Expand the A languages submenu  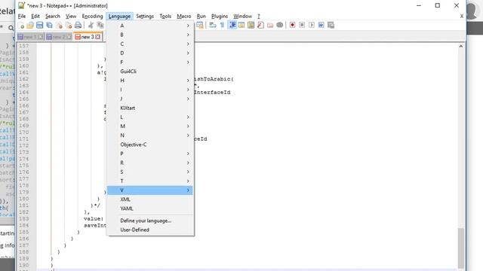(150, 26)
